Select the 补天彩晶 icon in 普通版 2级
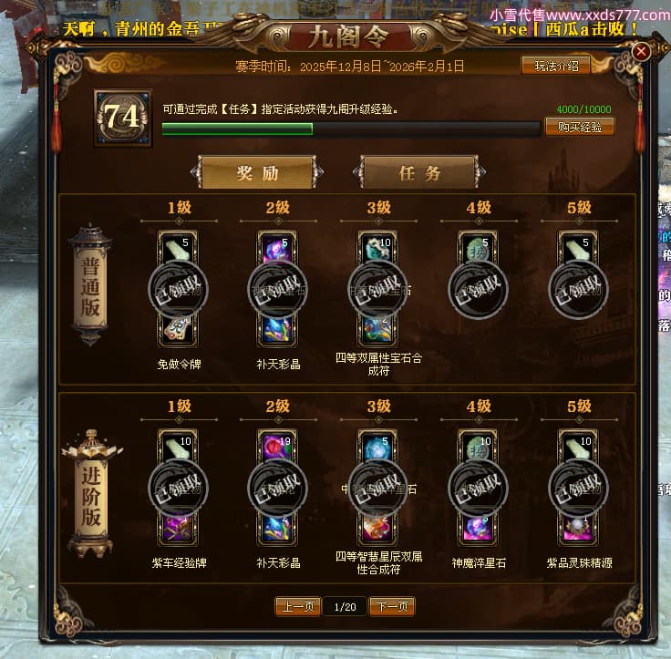Viewport: 671px width, 659px height. (277, 330)
